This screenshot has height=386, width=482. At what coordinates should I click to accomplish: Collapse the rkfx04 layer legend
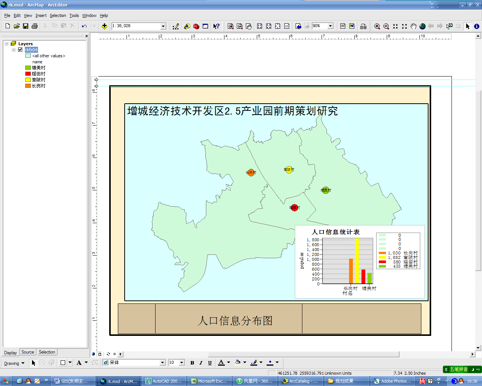pos(14,50)
